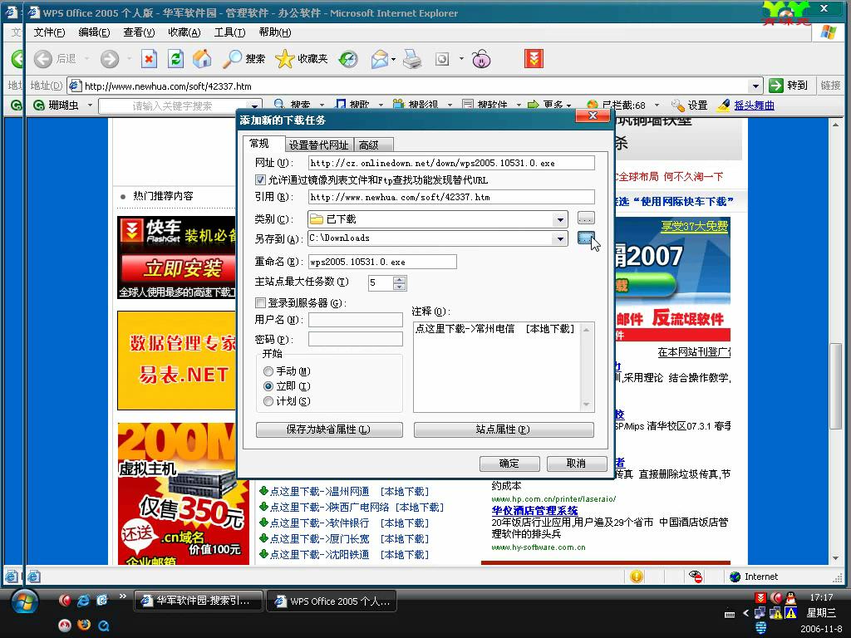The image size is (851, 638).
Task: Click the popup-blocked icon in status bar
Action: (696, 577)
